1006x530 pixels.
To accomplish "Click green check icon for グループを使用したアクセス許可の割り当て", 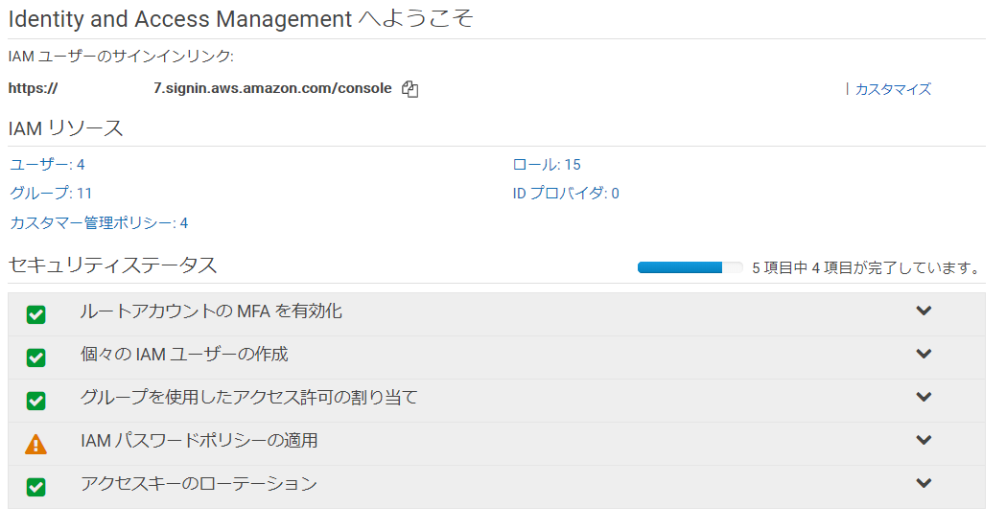I will click(x=35, y=401).
